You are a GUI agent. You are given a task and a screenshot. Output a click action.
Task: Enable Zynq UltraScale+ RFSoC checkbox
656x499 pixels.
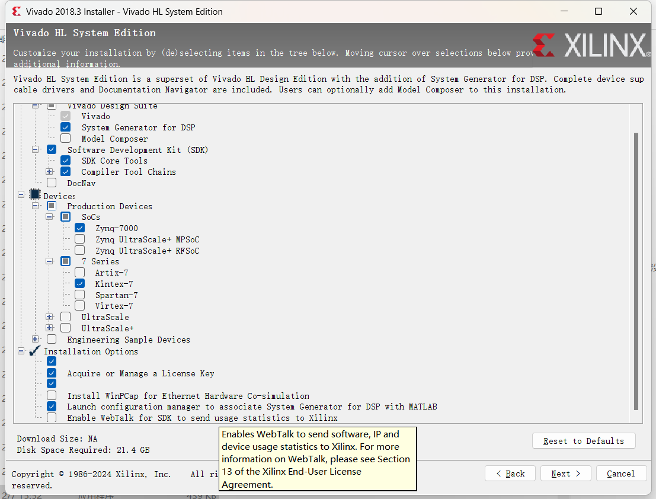(79, 250)
